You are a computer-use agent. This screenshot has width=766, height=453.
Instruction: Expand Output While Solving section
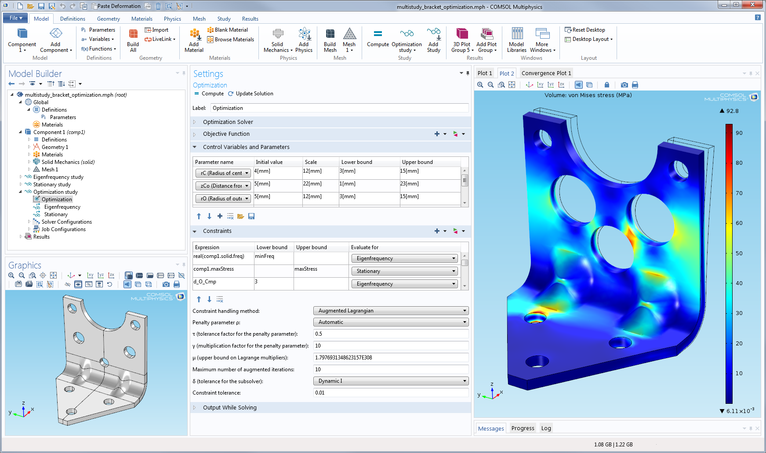(195, 408)
